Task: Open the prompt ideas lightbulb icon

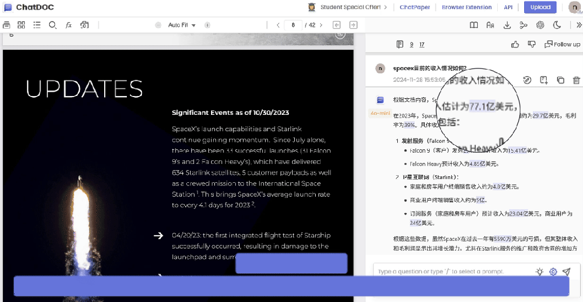Action: point(539,272)
